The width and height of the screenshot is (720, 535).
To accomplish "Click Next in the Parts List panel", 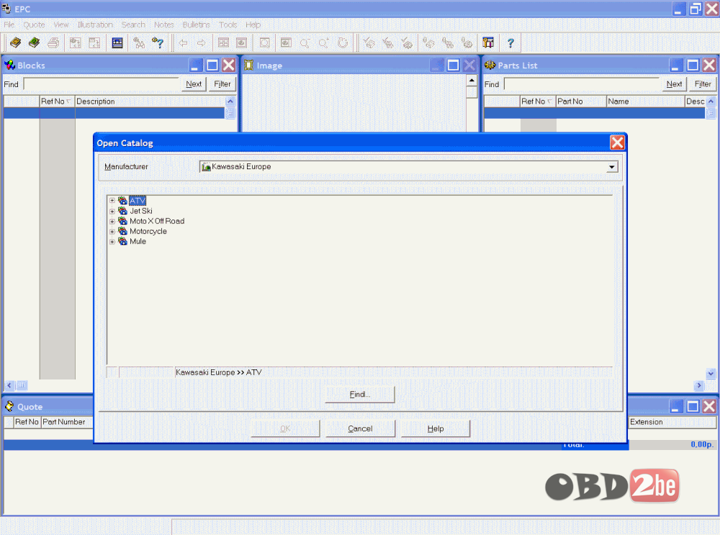I will [674, 84].
